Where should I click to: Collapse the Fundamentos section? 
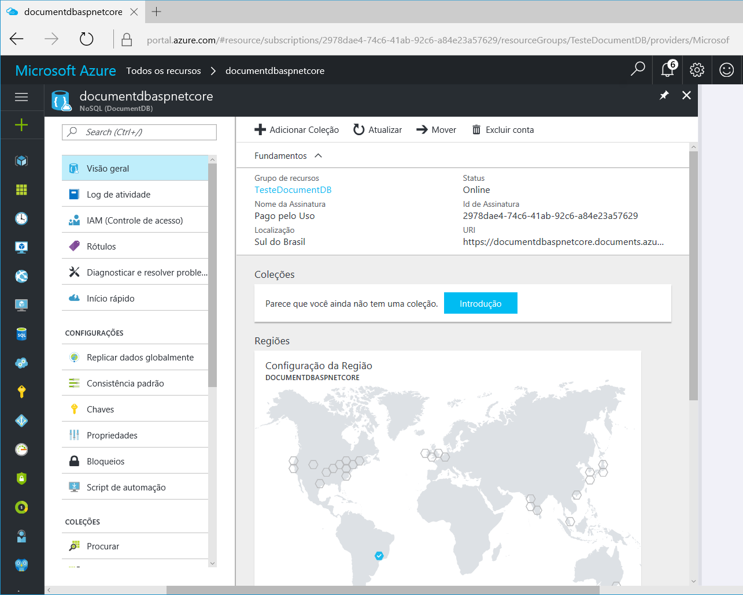coord(319,155)
